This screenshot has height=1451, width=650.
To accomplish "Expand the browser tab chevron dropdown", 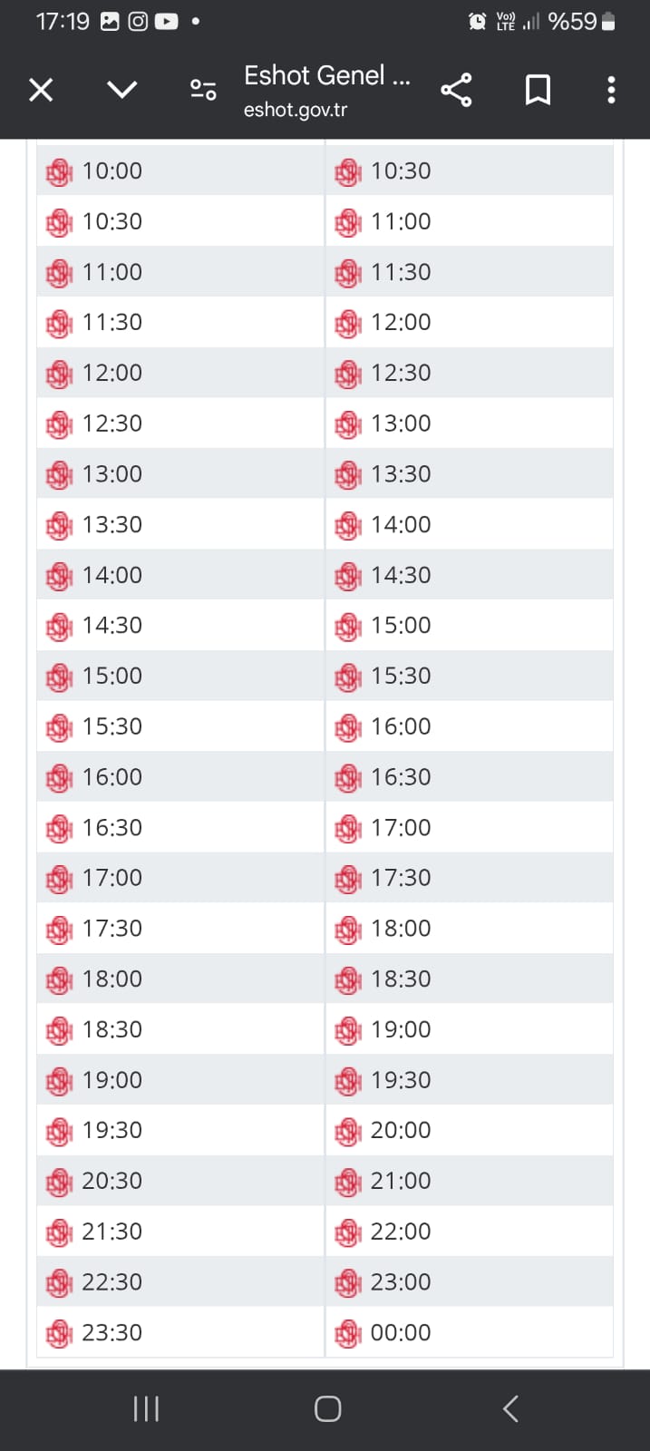I will pyautogui.click(x=121, y=89).
